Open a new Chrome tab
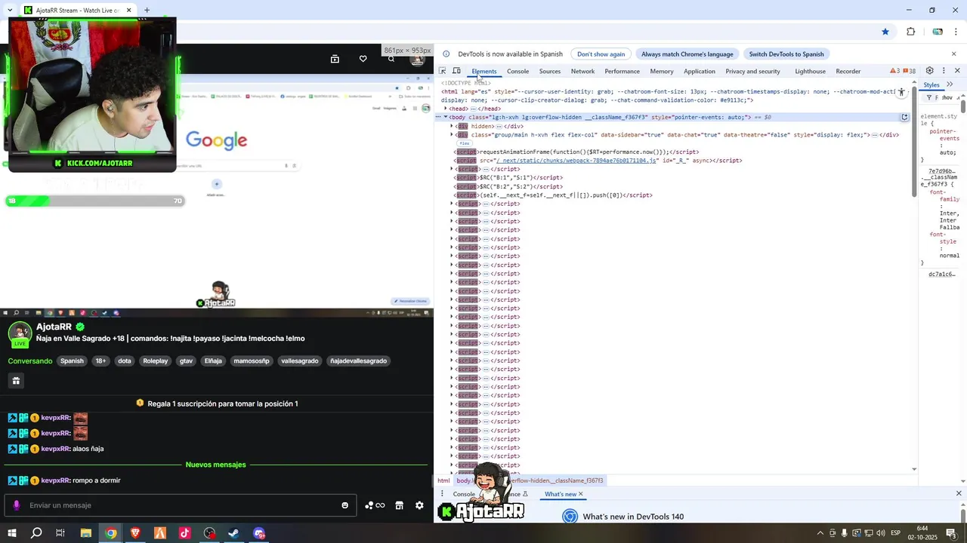 click(x=147, y=11)
